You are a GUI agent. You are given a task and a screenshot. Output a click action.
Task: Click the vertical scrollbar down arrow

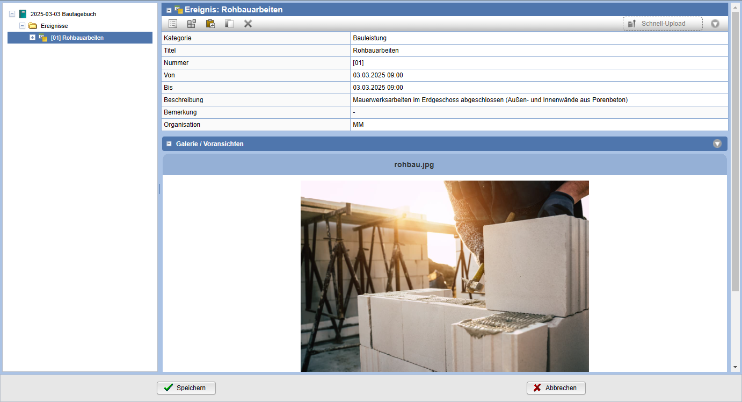click(x=735, y=367)
